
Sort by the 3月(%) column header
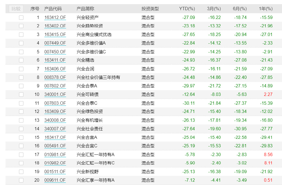click(x=214, y=9)
